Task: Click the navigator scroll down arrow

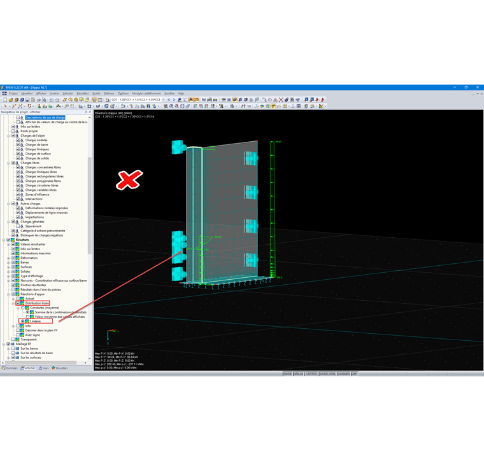Action: click(90, 359)
